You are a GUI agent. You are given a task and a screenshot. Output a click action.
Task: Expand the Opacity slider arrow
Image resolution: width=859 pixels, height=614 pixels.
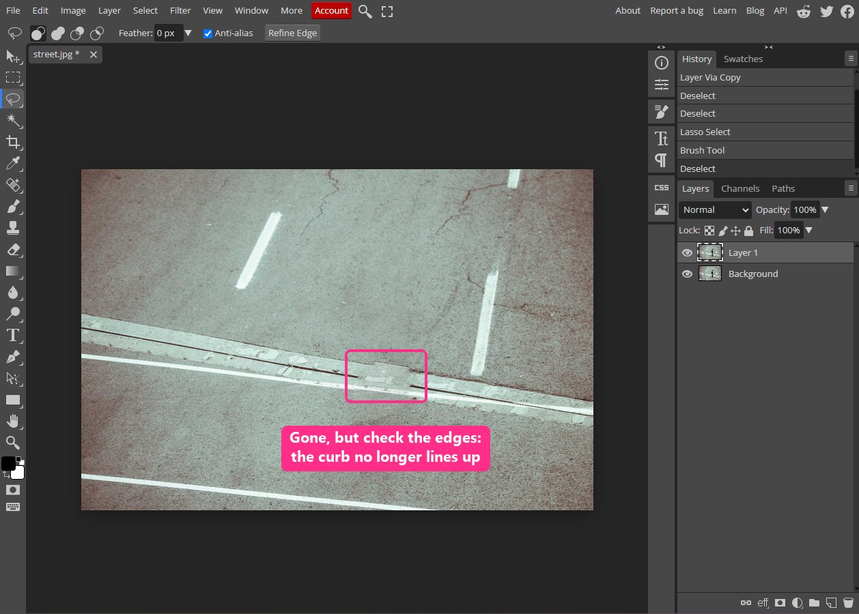click(x=825, y=210)
